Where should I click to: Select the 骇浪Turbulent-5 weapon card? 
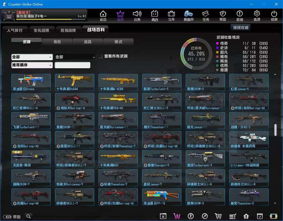pyautogui.click(x=162, y=82)
